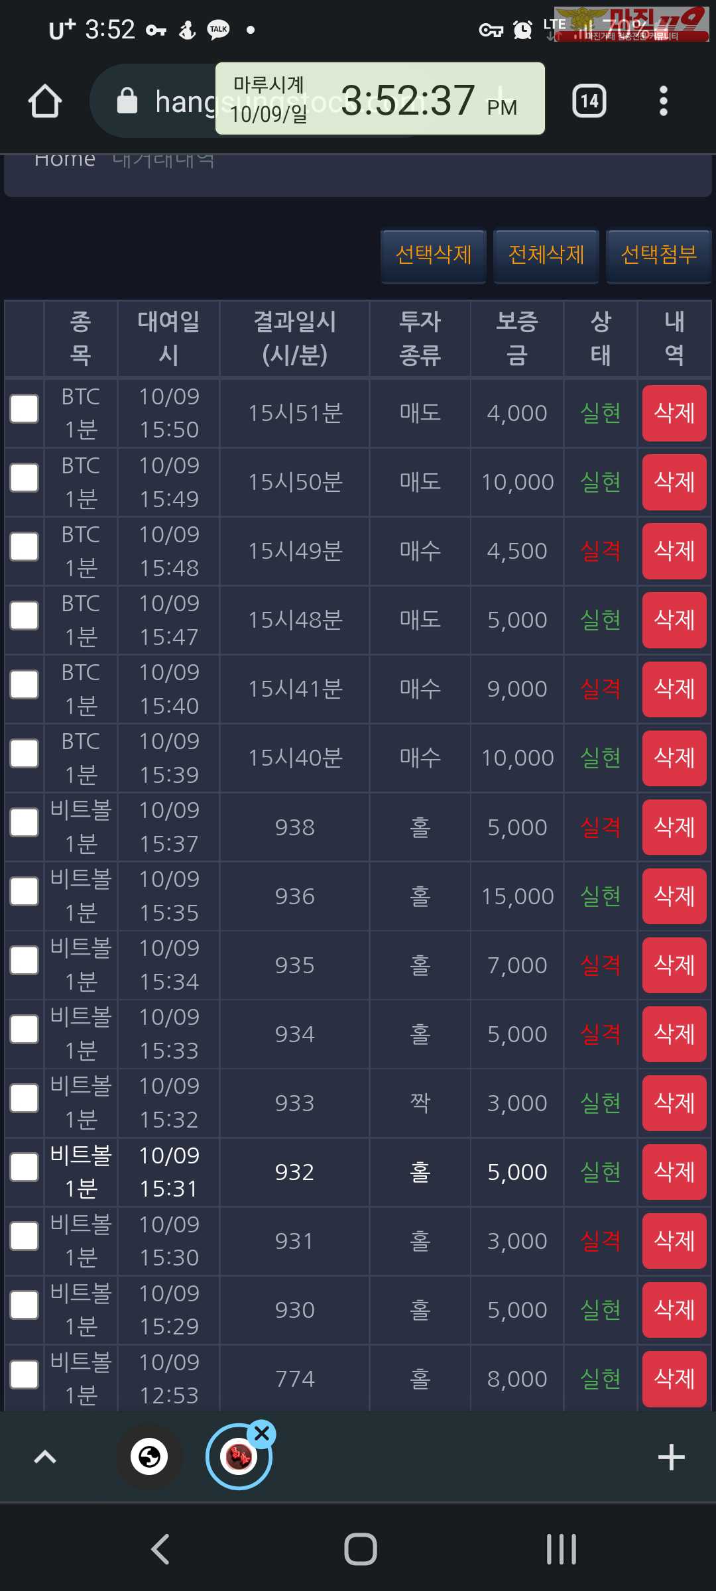The height and width of the screenshot is (1591, 716).
Task: Open the red floating app bubble
Action: 239,1457
